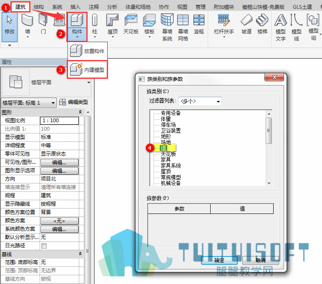Expand the 楼板 tool dropdown arrow
The image size is (322, 284).
pyautogui.click(x=149, y=37)
